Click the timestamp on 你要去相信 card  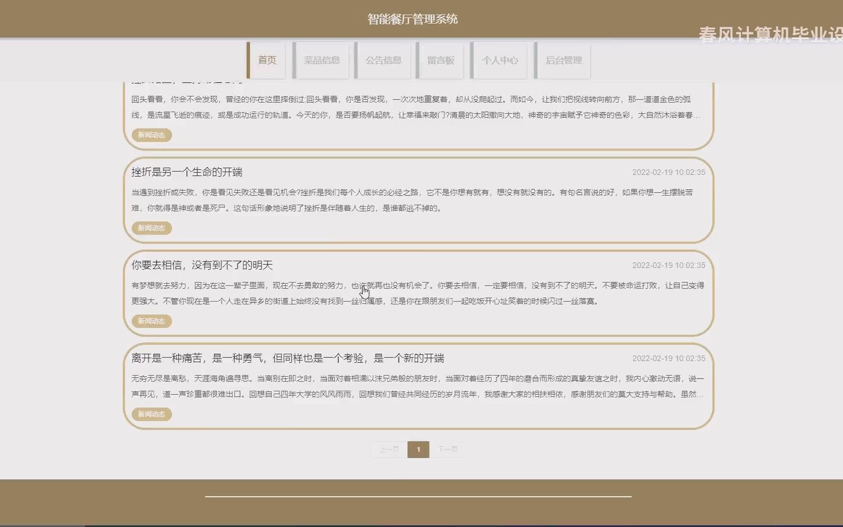(669, 265)
